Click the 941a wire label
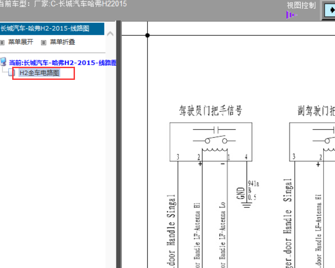Image resolution: width=335 pixels, height=268 pixels. point(253,184)
